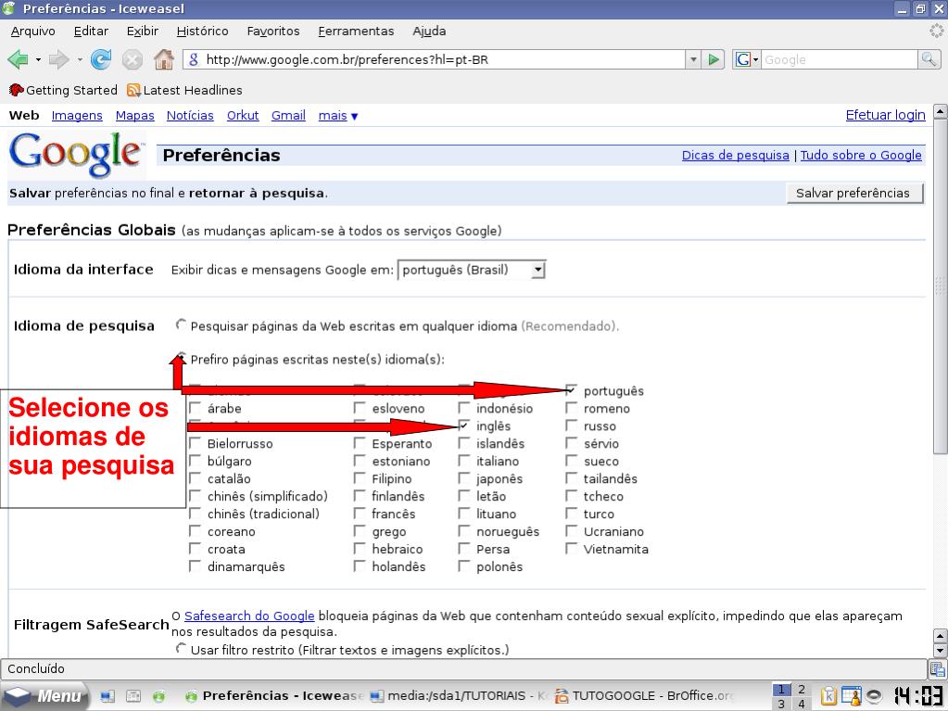Open the Editar menu
This screenshot has height=711, width=948.
[x=91, y=31]
